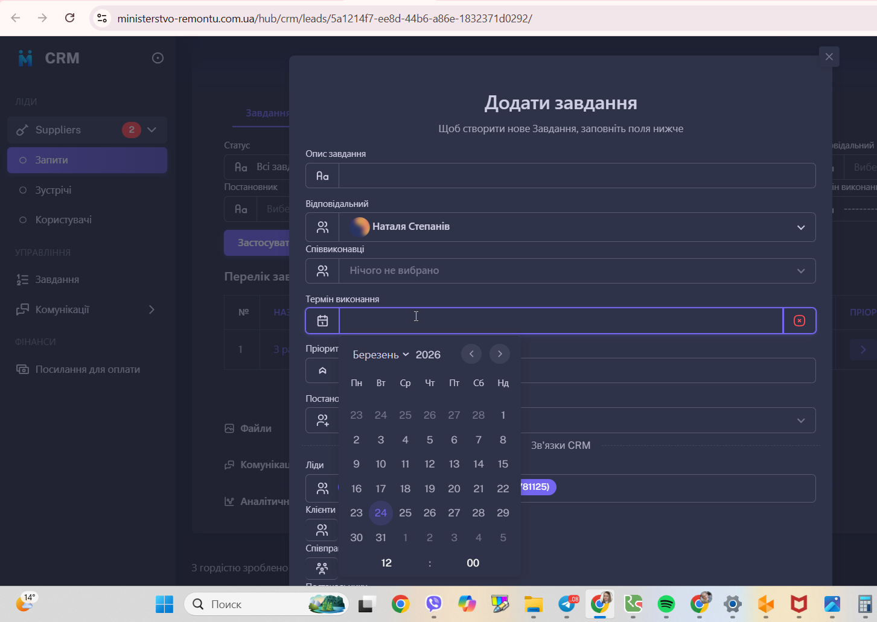Close the Додати завдання dialog

(829, 57)
